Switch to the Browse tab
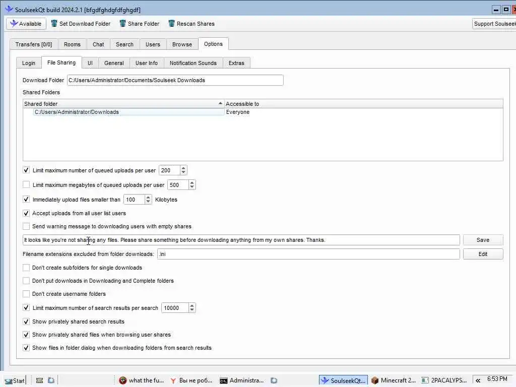 tap(182, 44)
